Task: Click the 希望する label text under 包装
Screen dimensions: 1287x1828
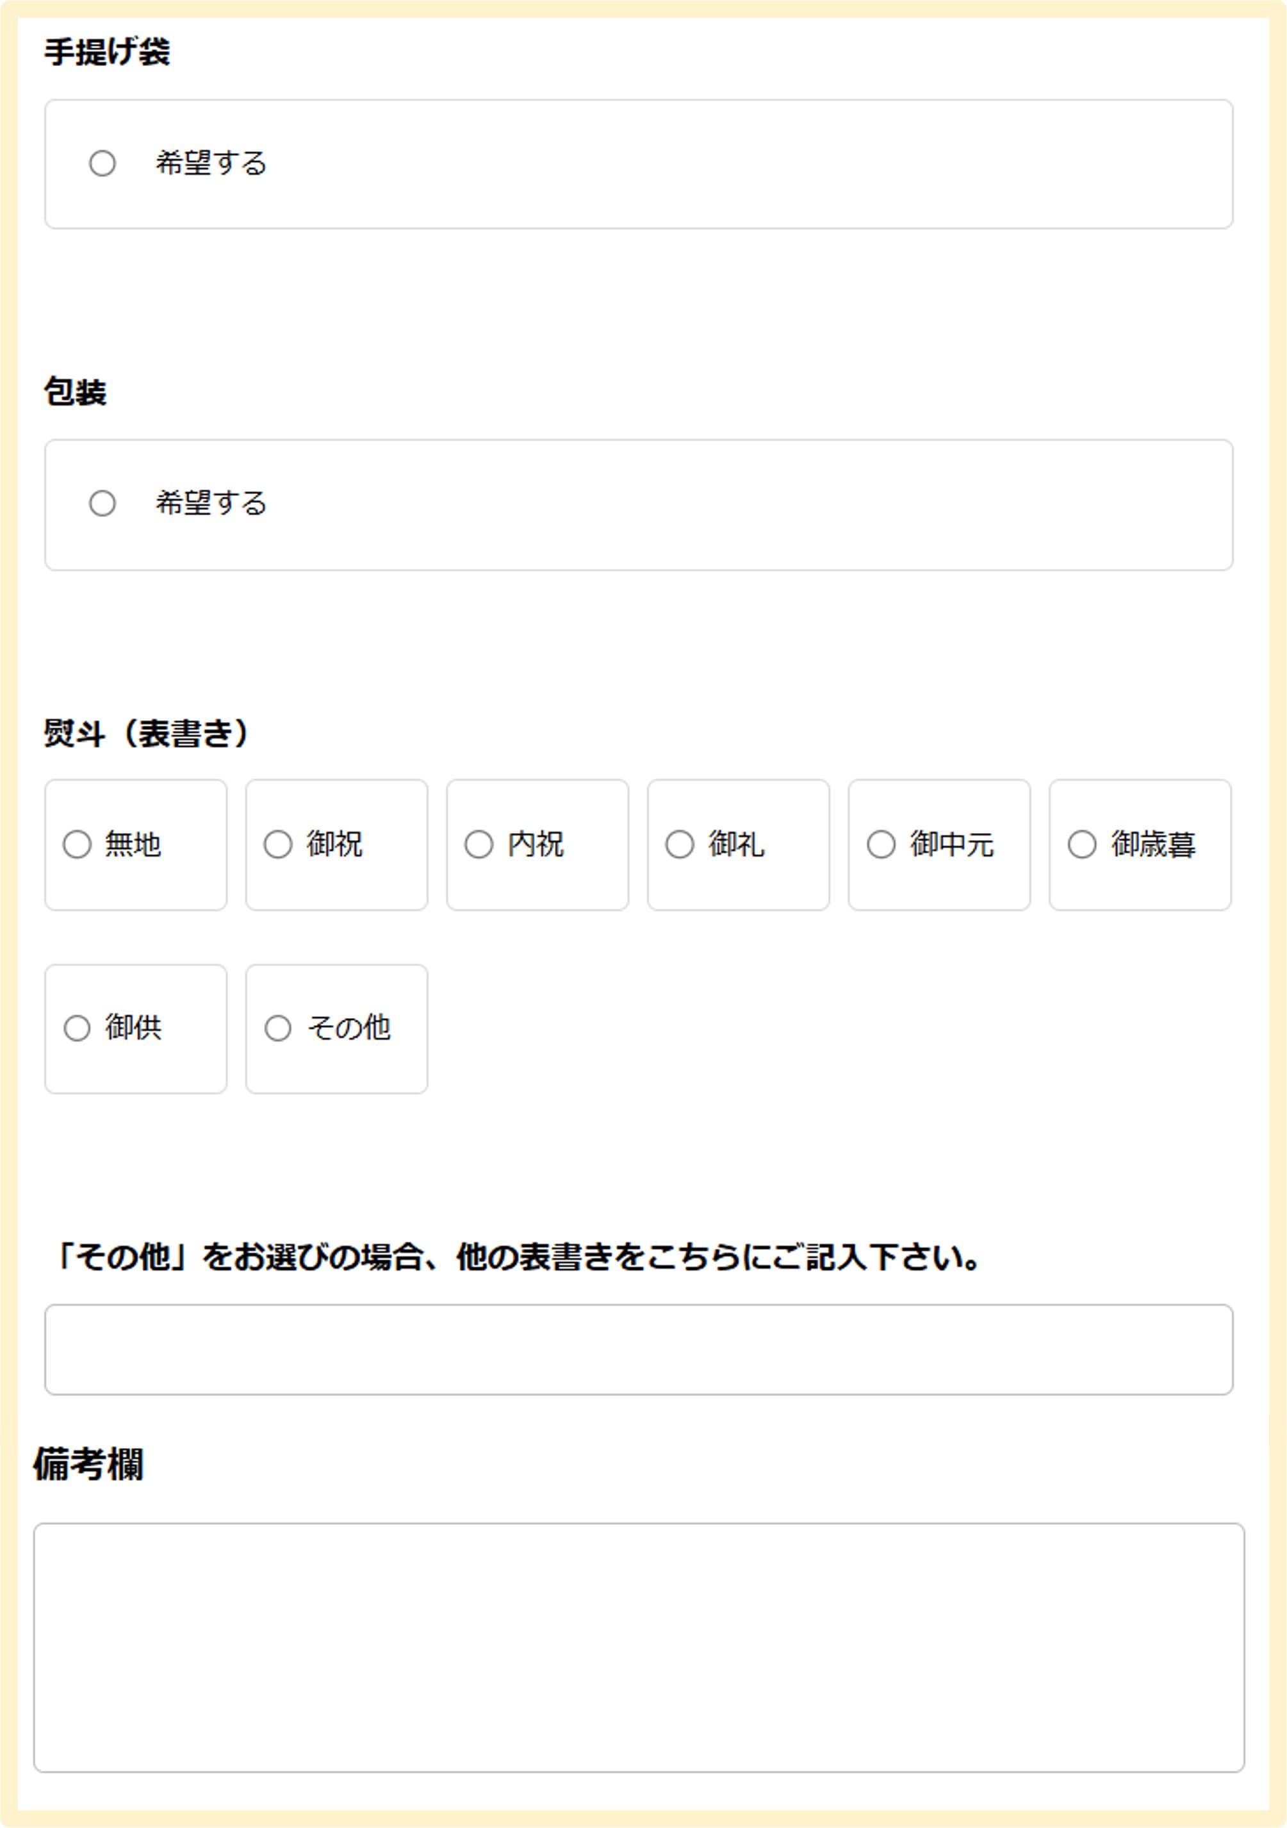Action: coord(211,503)
